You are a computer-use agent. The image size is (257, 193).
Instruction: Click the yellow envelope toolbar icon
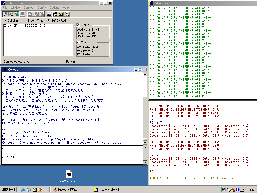pos(61,14)
